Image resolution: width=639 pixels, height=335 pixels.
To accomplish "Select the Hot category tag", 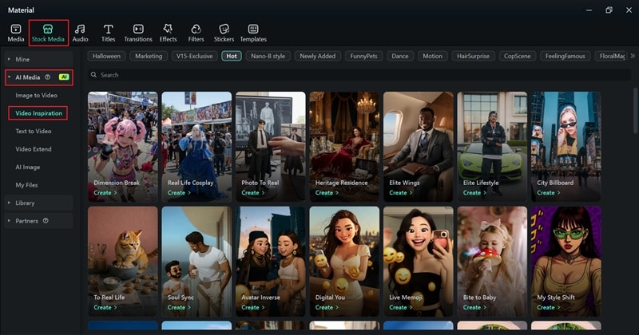I will [x=232, y=56].
